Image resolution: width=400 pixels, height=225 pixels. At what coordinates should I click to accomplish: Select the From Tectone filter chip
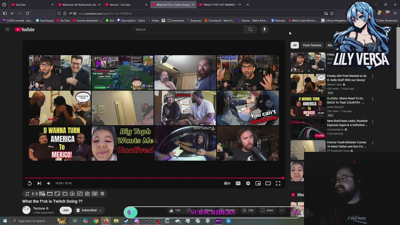[312, 45]
